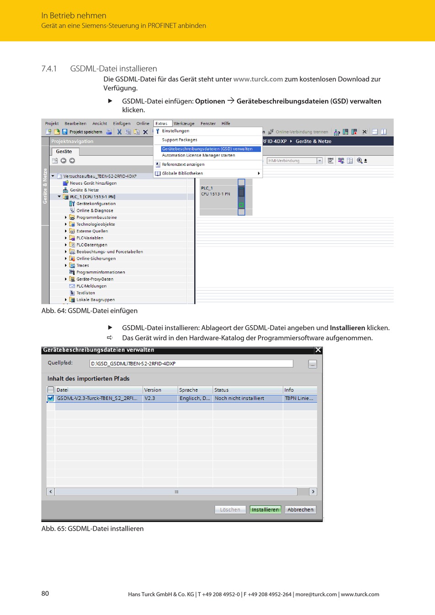Close the Gerätebeschreibungsdateien verwalten dialog
This screenshot has height=615, width=435.
click(318, 350)
